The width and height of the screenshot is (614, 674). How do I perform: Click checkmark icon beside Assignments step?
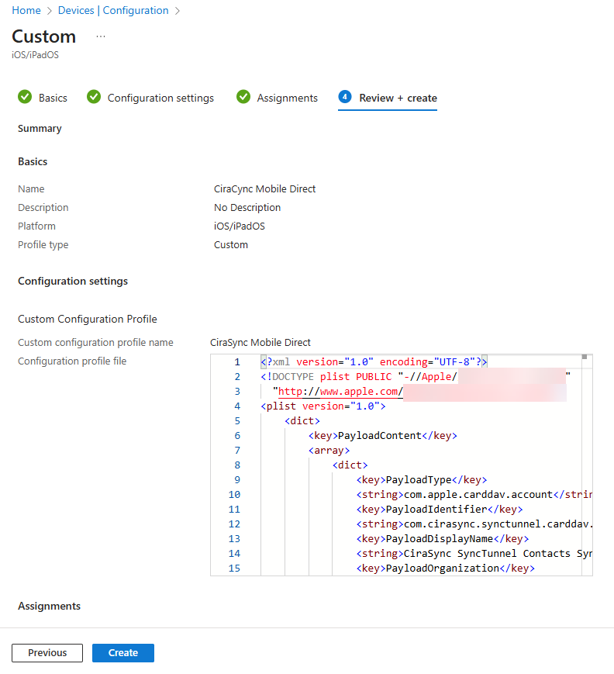243,97
